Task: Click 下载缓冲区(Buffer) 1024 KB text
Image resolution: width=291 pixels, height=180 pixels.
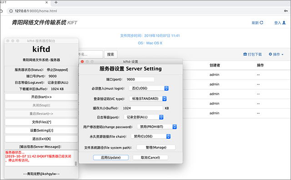Action: click(x=41, y=89)
